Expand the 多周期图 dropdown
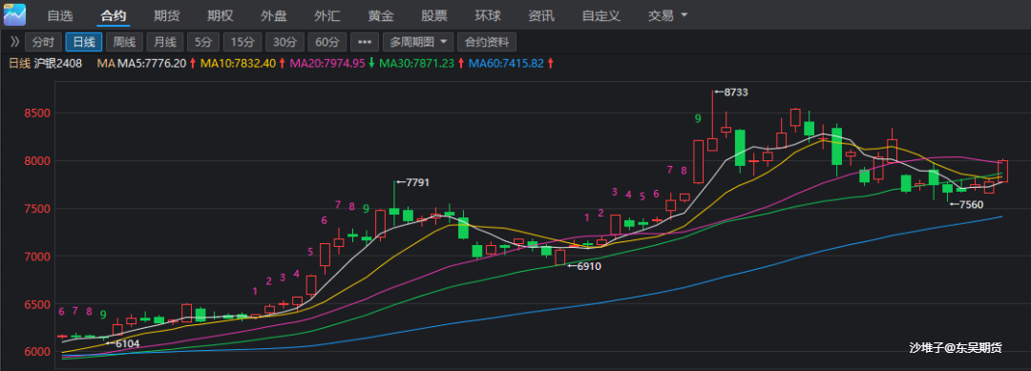The height and width of the screenshot is (371, 1031). pos(418,42)
